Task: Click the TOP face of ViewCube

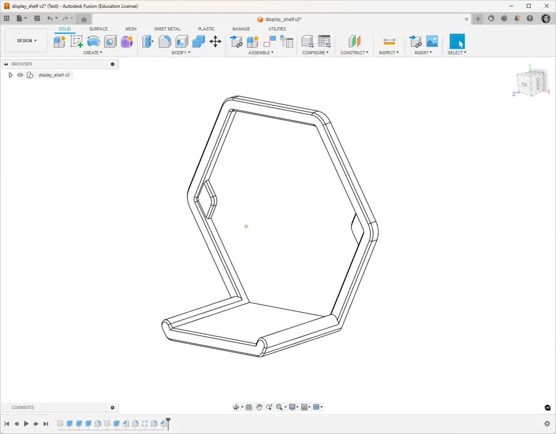Action: 524,85
